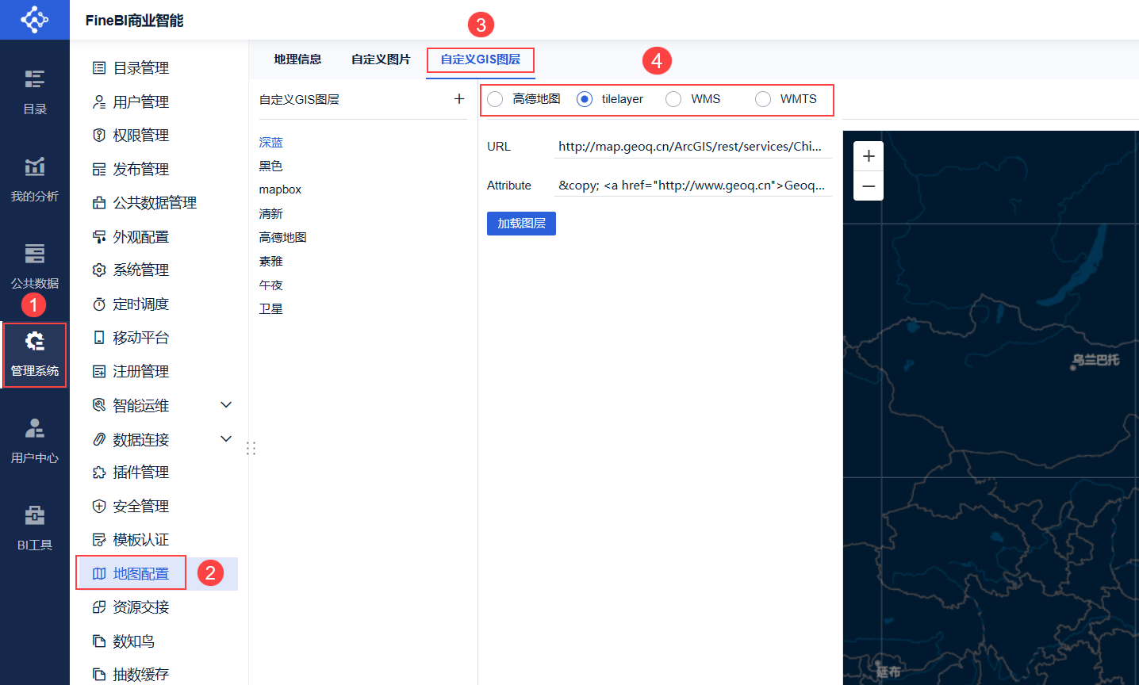
Task: Select the mapbox layer
Action: [280, 189]
